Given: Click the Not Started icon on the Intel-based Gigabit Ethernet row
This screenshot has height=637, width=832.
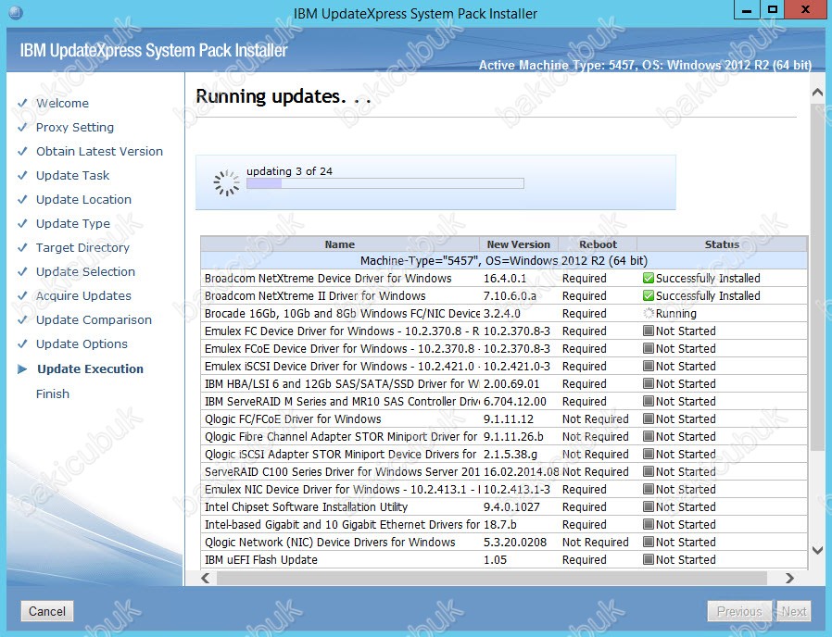Looking at the screenshot, I should coord(648,524).
